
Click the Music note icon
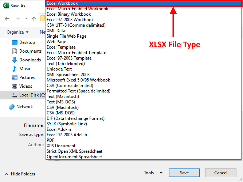[15, 69]
